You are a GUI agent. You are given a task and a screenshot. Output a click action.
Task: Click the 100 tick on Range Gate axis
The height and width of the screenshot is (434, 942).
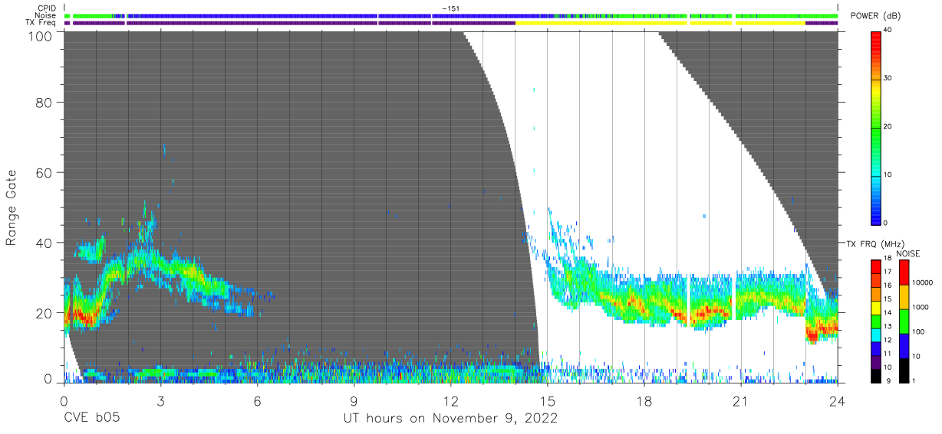click(x=39, y=36)
